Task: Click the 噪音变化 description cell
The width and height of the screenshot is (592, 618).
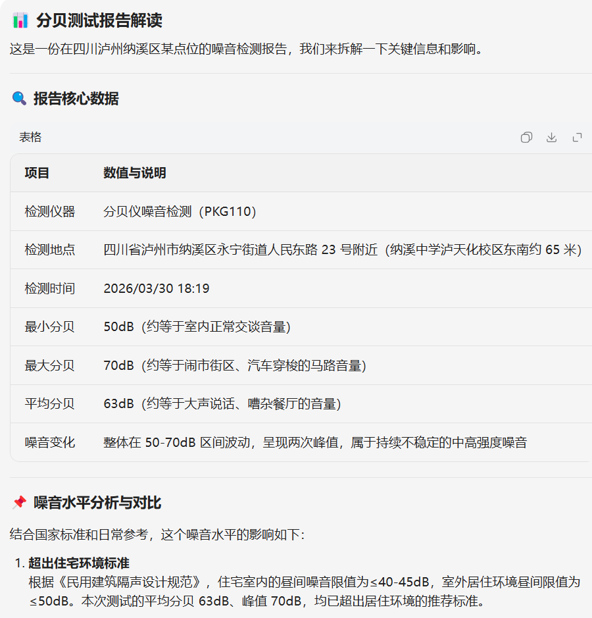Action: 315,442
